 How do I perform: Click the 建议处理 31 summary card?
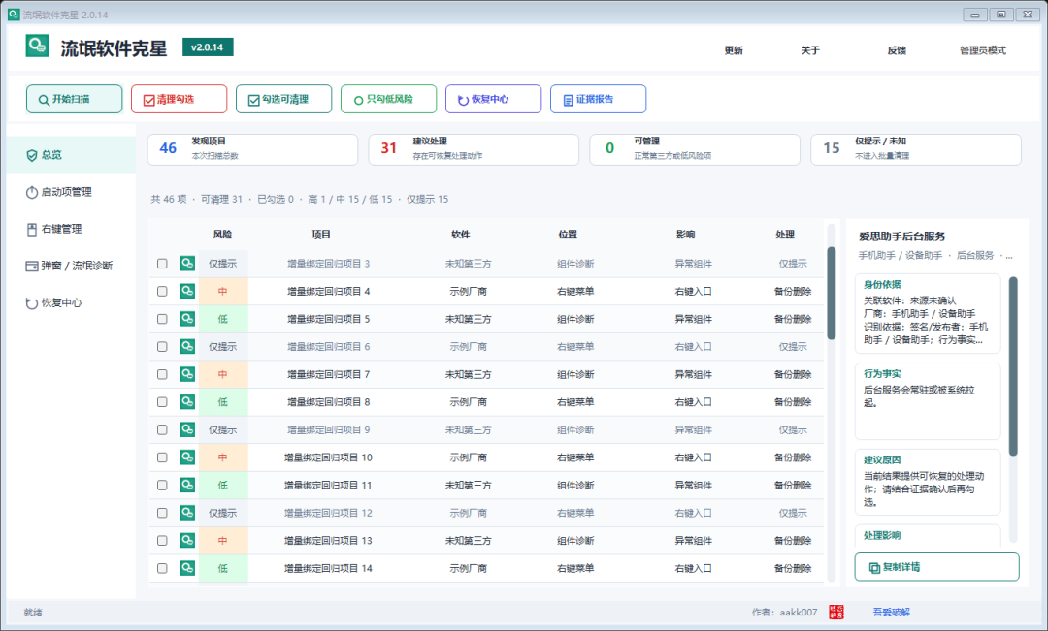tap(474, 149)
